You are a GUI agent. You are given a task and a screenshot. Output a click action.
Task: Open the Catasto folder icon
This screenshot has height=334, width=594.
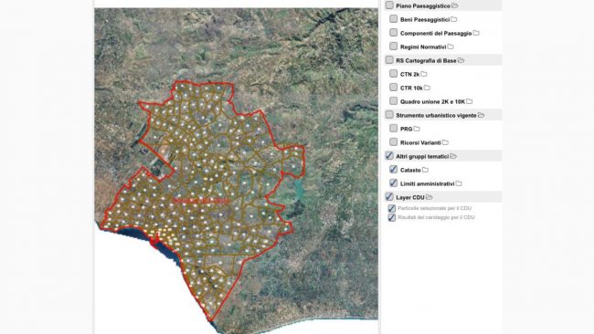[426, 170]
